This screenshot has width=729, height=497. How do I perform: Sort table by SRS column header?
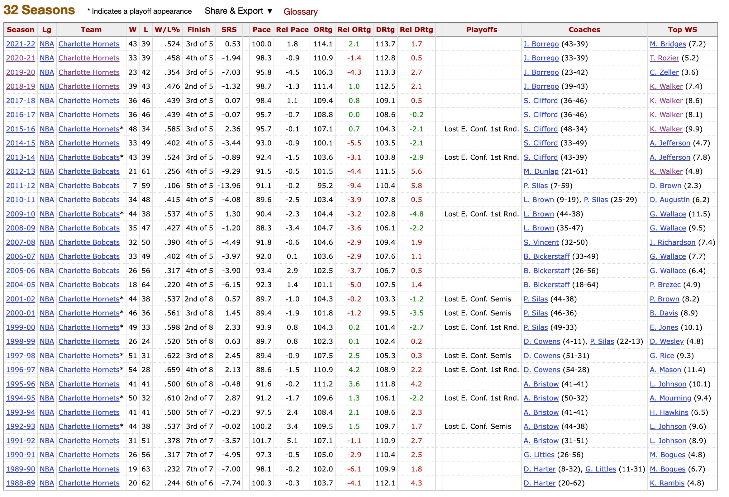tap(229, 30)
